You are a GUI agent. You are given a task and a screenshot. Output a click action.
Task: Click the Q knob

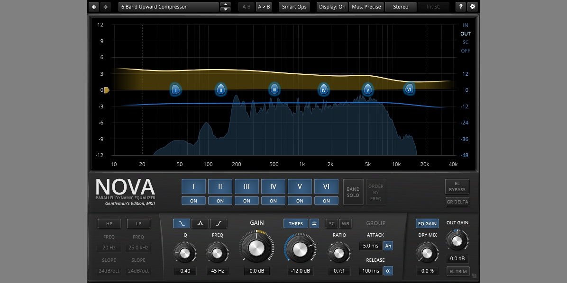click(x=184, y=253)
